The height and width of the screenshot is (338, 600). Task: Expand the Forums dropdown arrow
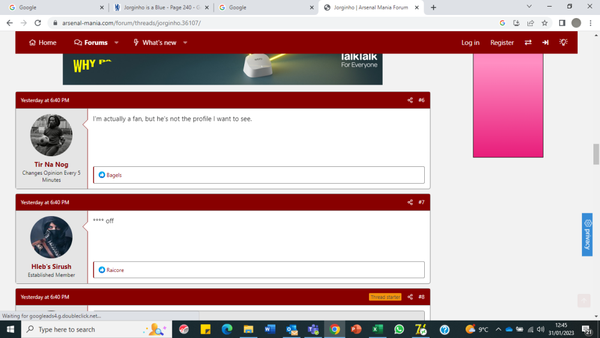click(x=116, y=43)
